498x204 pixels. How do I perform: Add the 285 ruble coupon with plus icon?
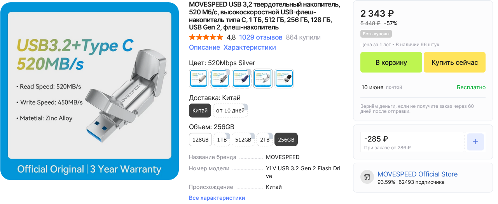click(475, 142)
